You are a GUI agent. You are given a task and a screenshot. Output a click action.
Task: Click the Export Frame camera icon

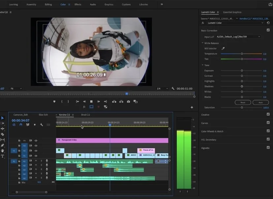point(128,101)
